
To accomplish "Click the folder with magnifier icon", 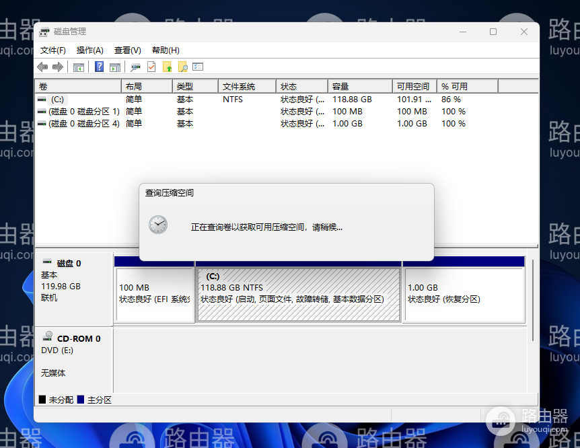I will point(183,67).
